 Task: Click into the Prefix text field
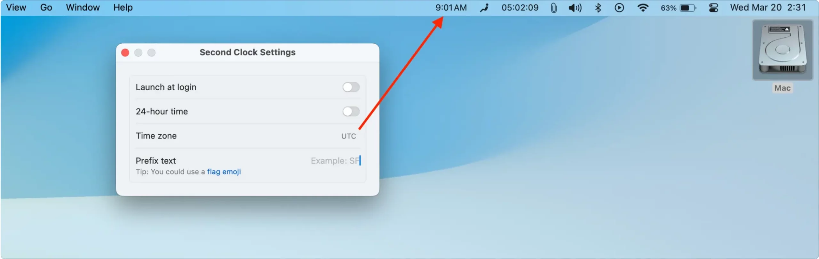(336, 161)
